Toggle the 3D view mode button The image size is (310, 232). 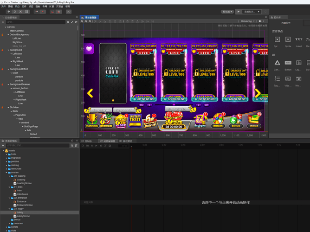click(69, 12)
